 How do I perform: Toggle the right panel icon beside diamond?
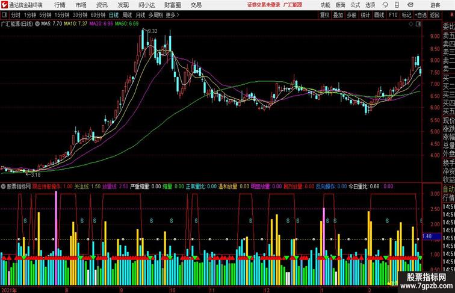click(x=418, y=24)
